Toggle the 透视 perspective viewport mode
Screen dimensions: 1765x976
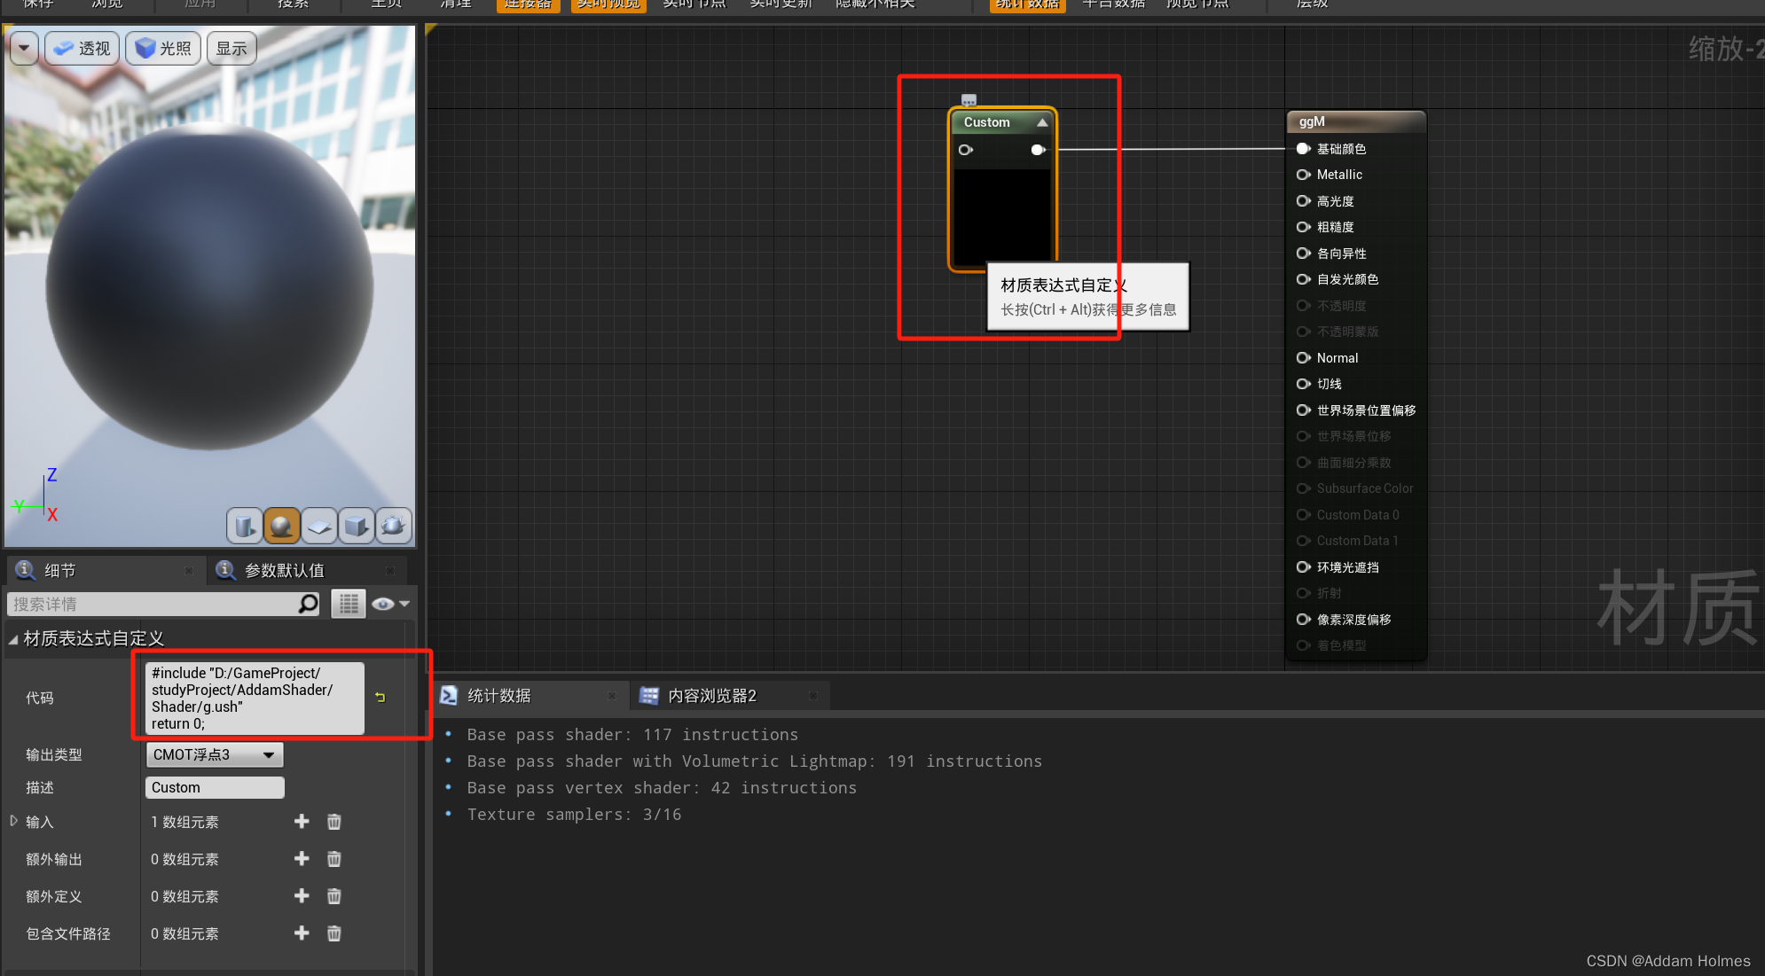click(x=82, y=48)
